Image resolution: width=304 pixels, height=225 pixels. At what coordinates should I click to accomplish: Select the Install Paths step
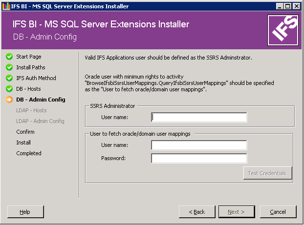(30, 67)
